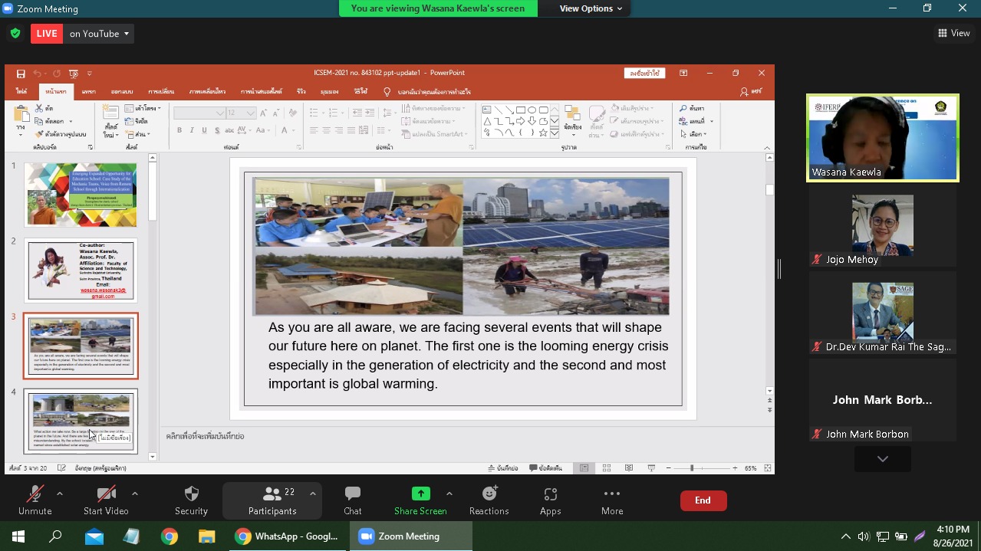Open Zoom Security shield icon
The height and width of the screenshot is (551, 981).
pos(192,494)
